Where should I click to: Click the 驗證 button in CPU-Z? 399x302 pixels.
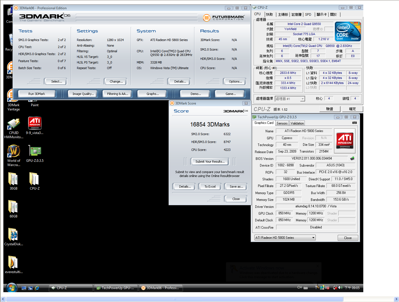pos(330,109)
